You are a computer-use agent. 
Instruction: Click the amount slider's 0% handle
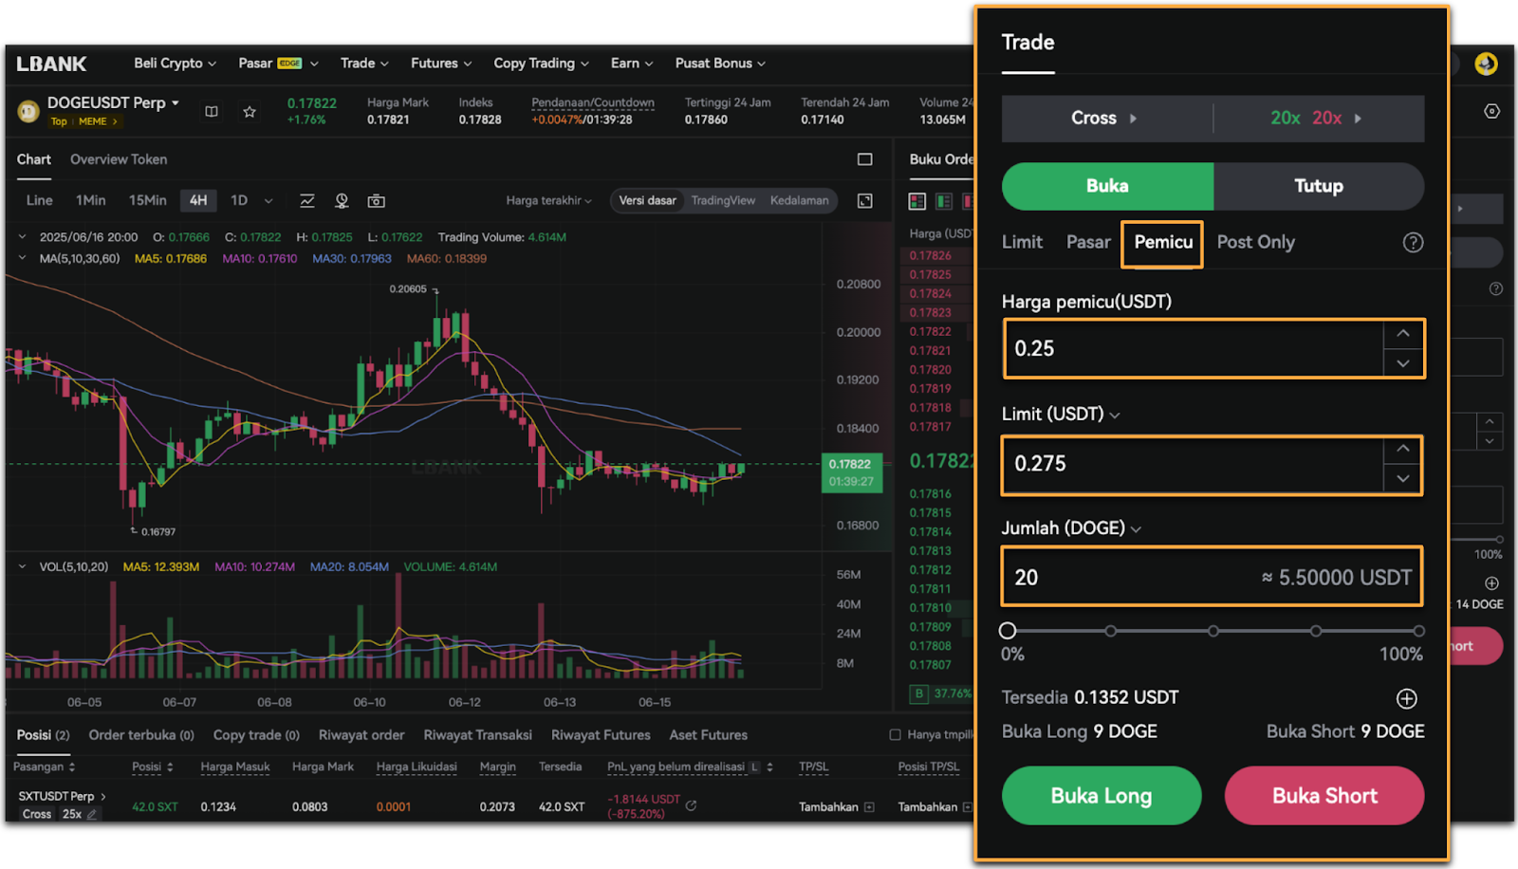coord(1008,631)
